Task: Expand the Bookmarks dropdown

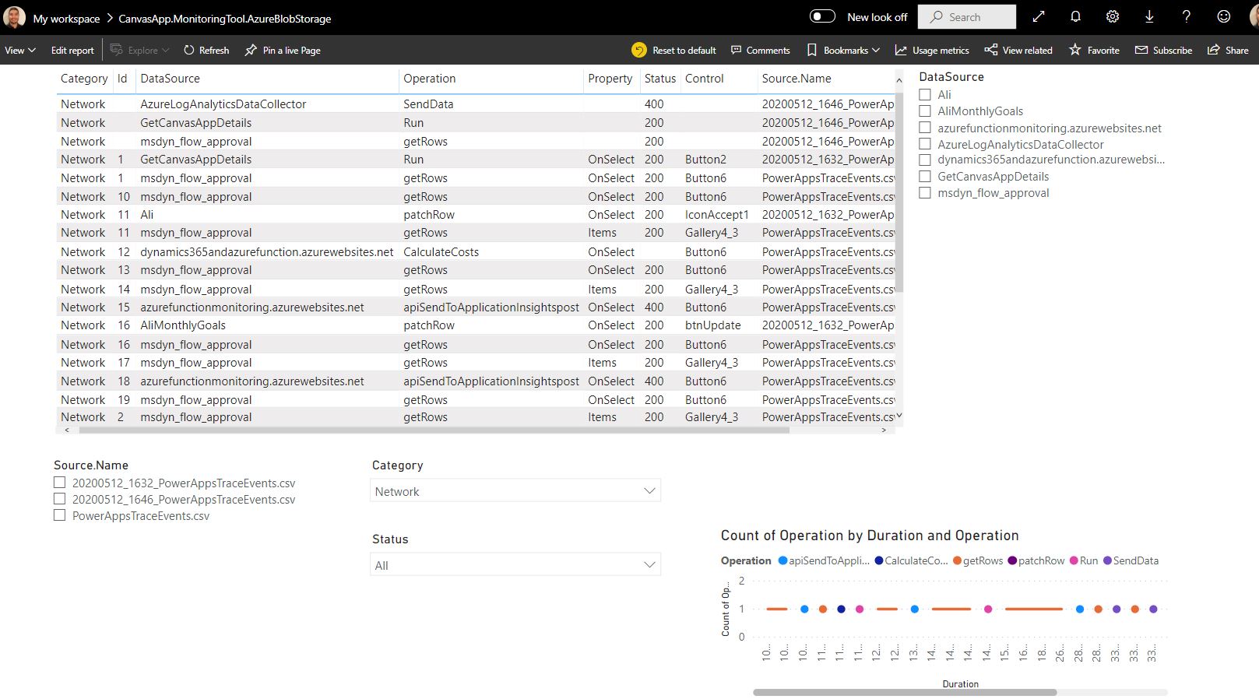Action: tap(843, 50)
